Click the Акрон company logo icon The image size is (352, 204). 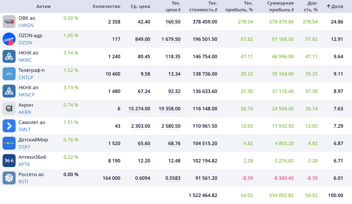9,108
